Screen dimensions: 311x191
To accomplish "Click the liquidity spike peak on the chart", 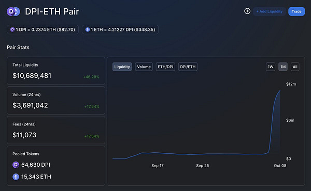I will (x=280, y=91).
